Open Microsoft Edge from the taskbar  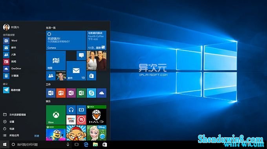pyautogui.click(x=86, y=145)
